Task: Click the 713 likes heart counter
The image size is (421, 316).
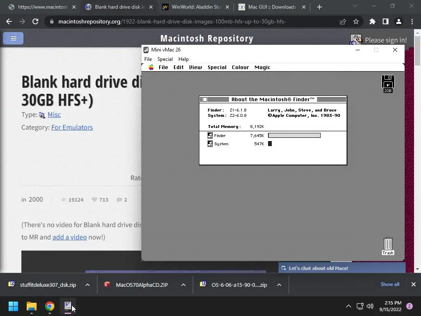Action: (x=99, y=200)
